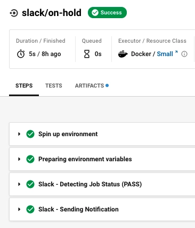Open the ARTIFACTS tab

click(x=90, y=86)
